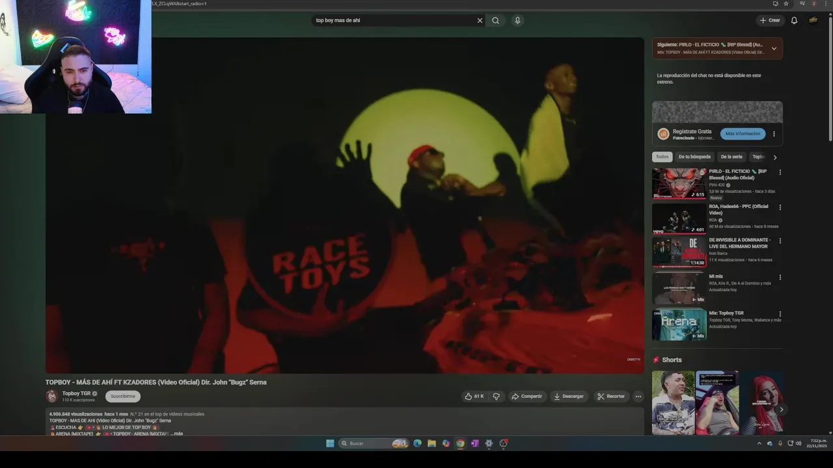Like the video with 61 K likes

474,396
